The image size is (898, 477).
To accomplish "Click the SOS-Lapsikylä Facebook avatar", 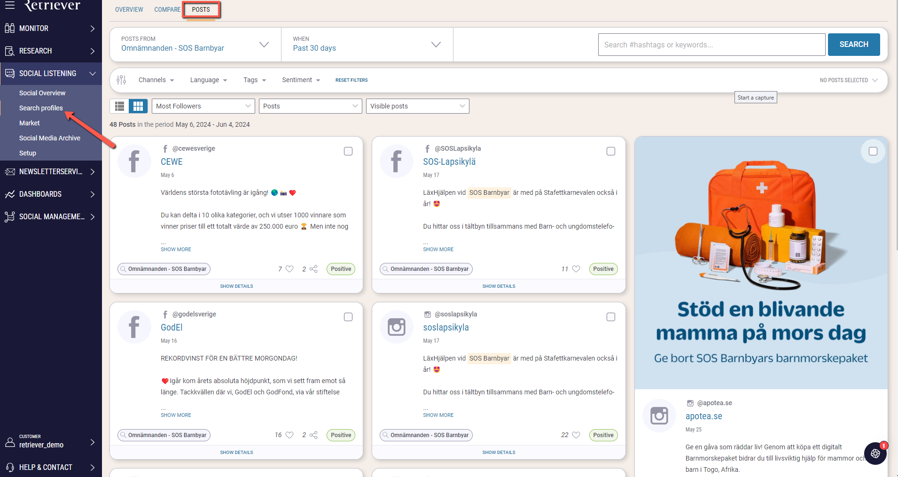I will click(397, 161).
